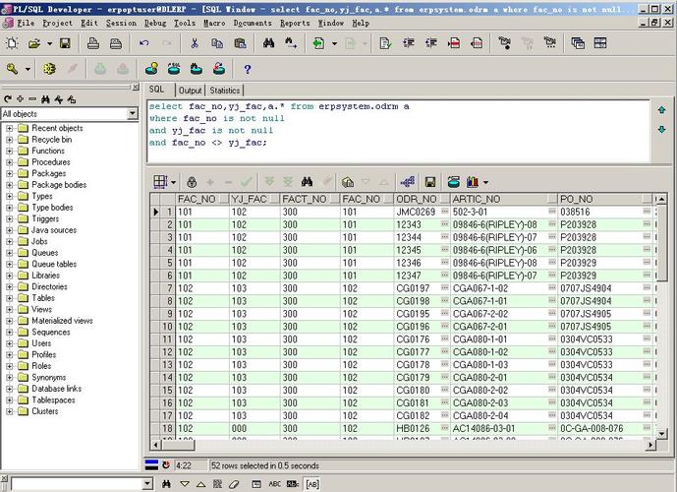Click the Open folder toolbar icon
This screenshot has width=677, height=492.
coord(33,43)
